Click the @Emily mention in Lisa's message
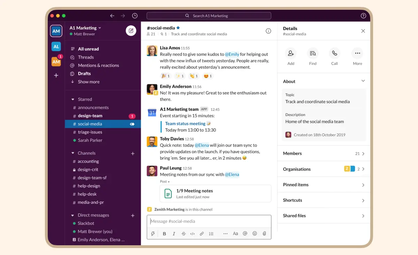This screenshot has height=255, width=418. (x=232, y=54)
